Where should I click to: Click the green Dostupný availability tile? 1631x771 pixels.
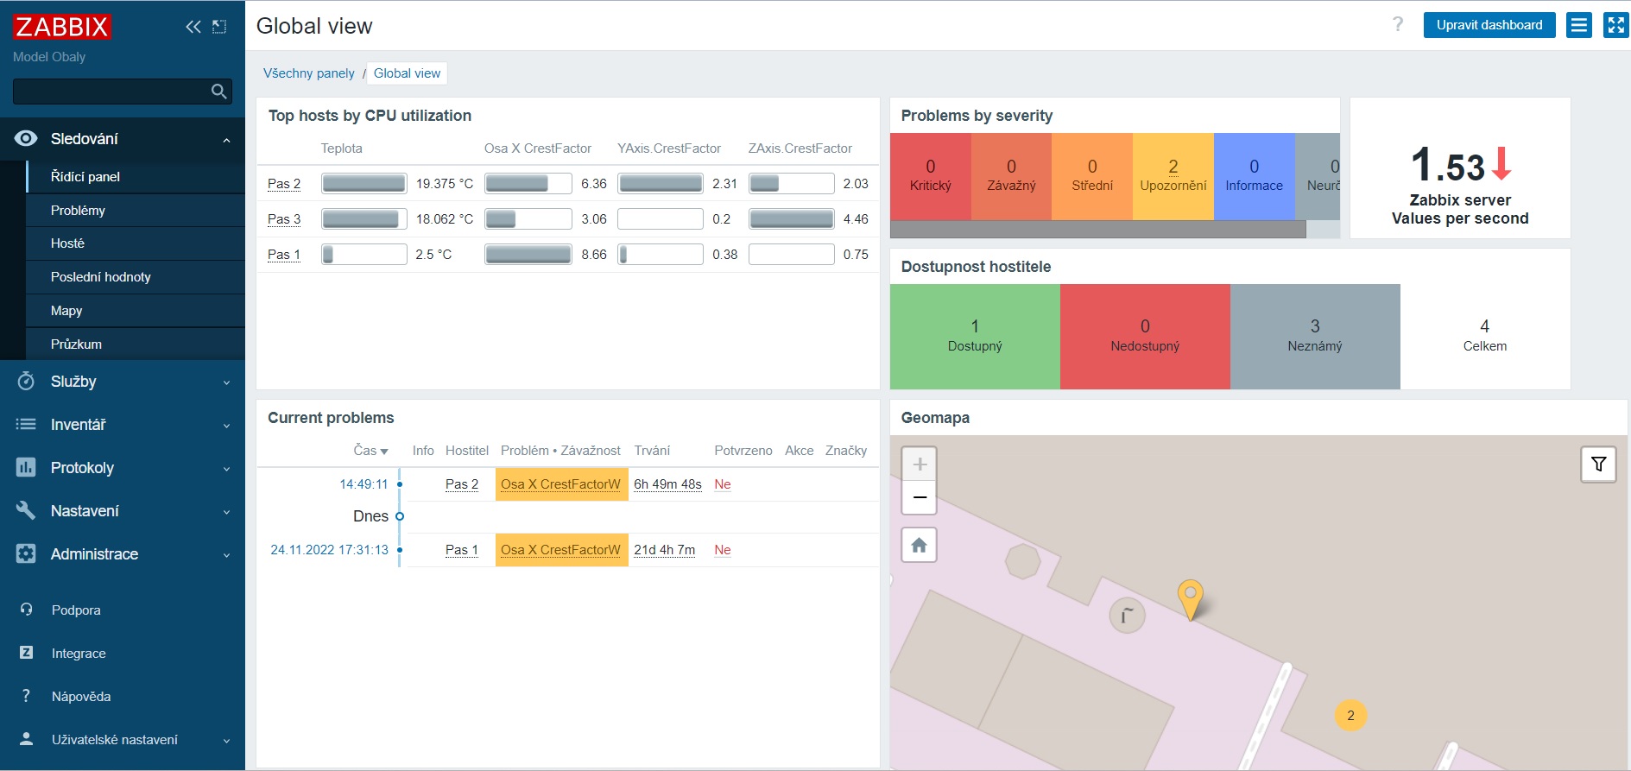point(975,337)
